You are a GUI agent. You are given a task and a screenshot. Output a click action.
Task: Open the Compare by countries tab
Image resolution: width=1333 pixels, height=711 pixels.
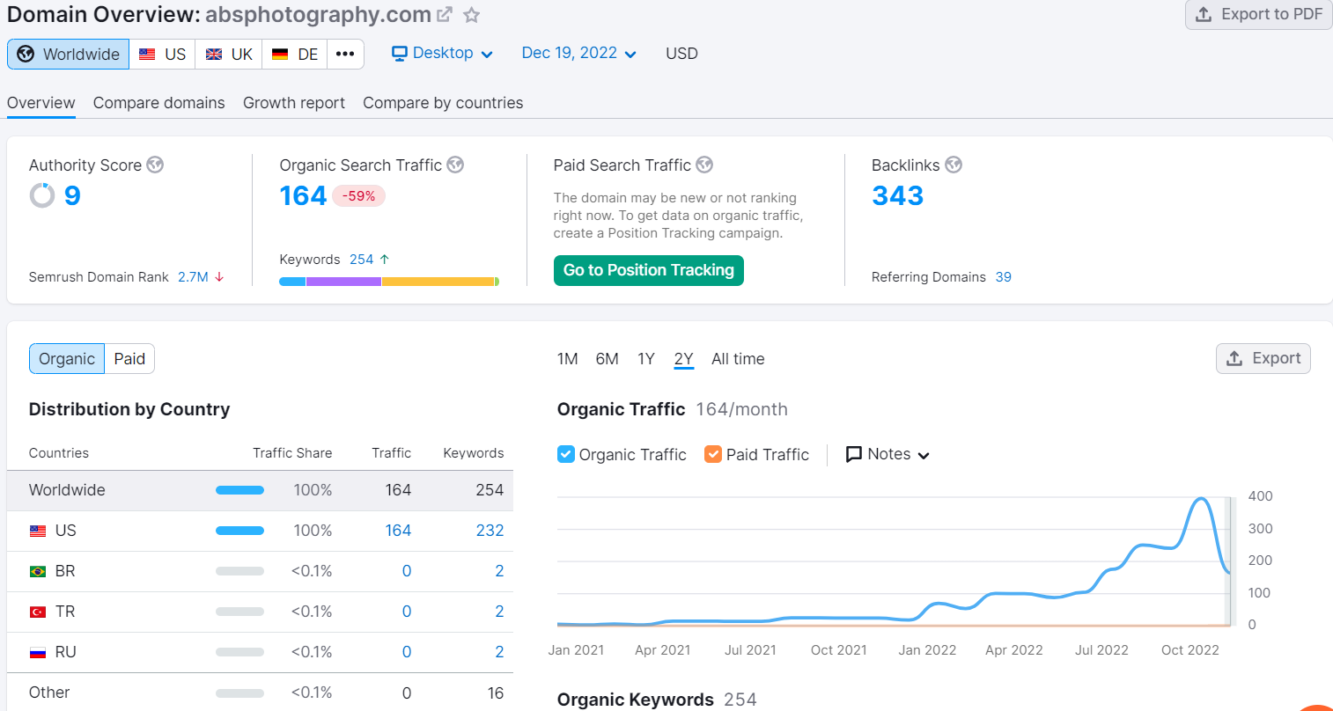coord(443,103)
